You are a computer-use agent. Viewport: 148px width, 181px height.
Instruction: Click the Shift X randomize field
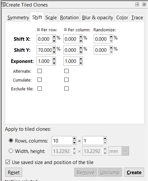(102, 39)
